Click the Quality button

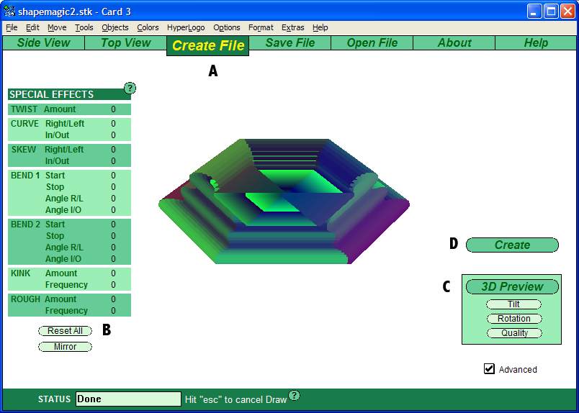click(513, 333)
